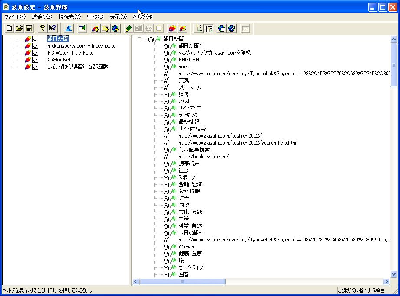The image size is (400, 296).
Task: Toggle the 駅前探険倶楽部 checkbox
Action: [x=35, y=67]
